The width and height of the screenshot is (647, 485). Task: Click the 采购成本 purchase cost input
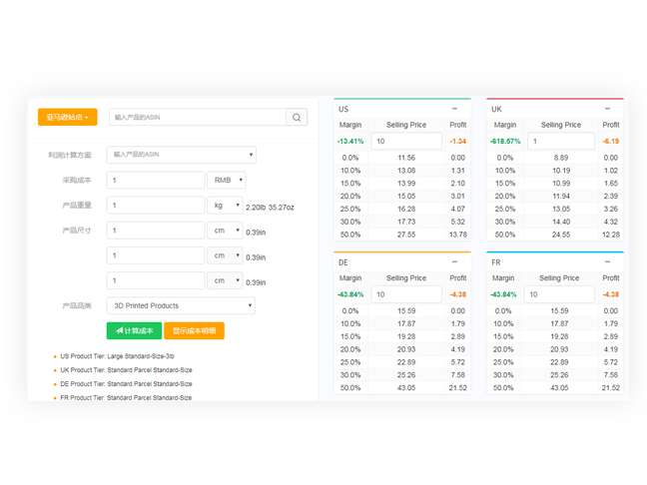pos(155,181)
